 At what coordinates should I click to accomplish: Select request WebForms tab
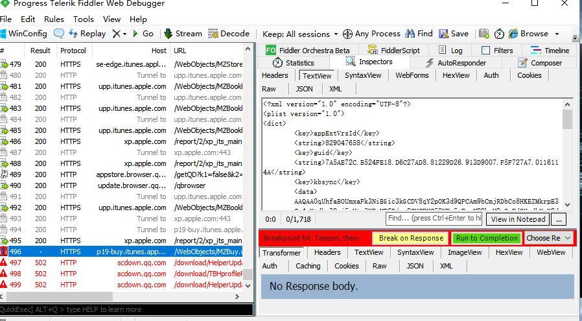pyautogui.click(x=412, y=75)
